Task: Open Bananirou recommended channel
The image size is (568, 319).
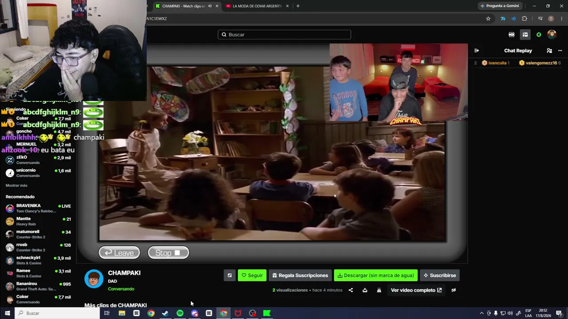Action: coord(38,286)
